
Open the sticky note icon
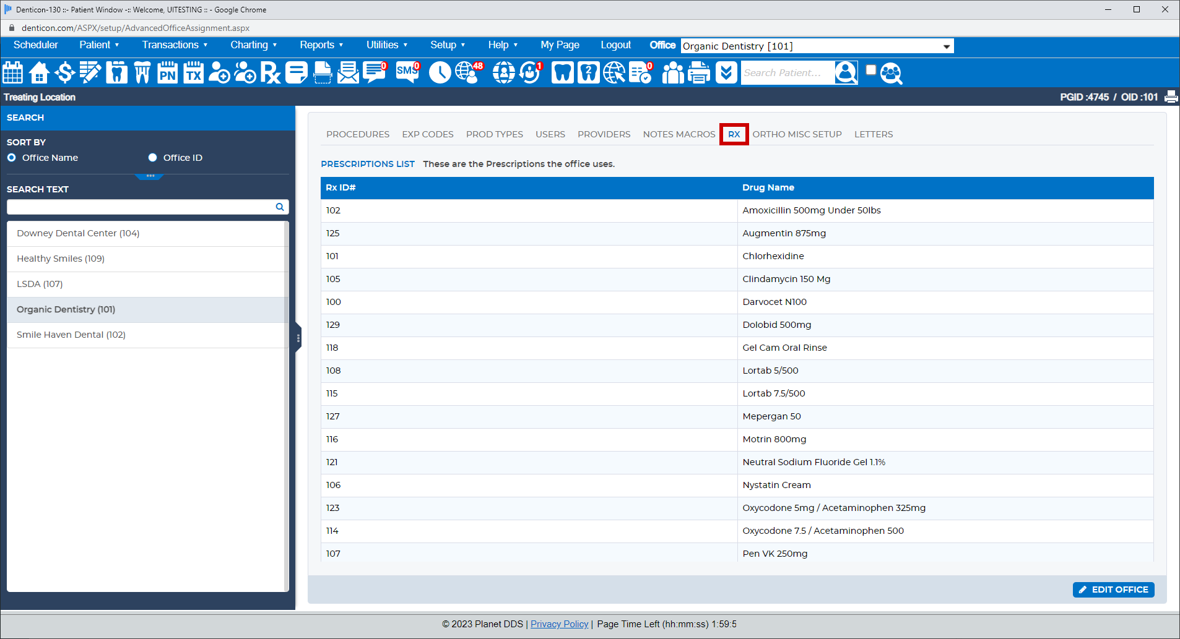[x=297, y=73]
